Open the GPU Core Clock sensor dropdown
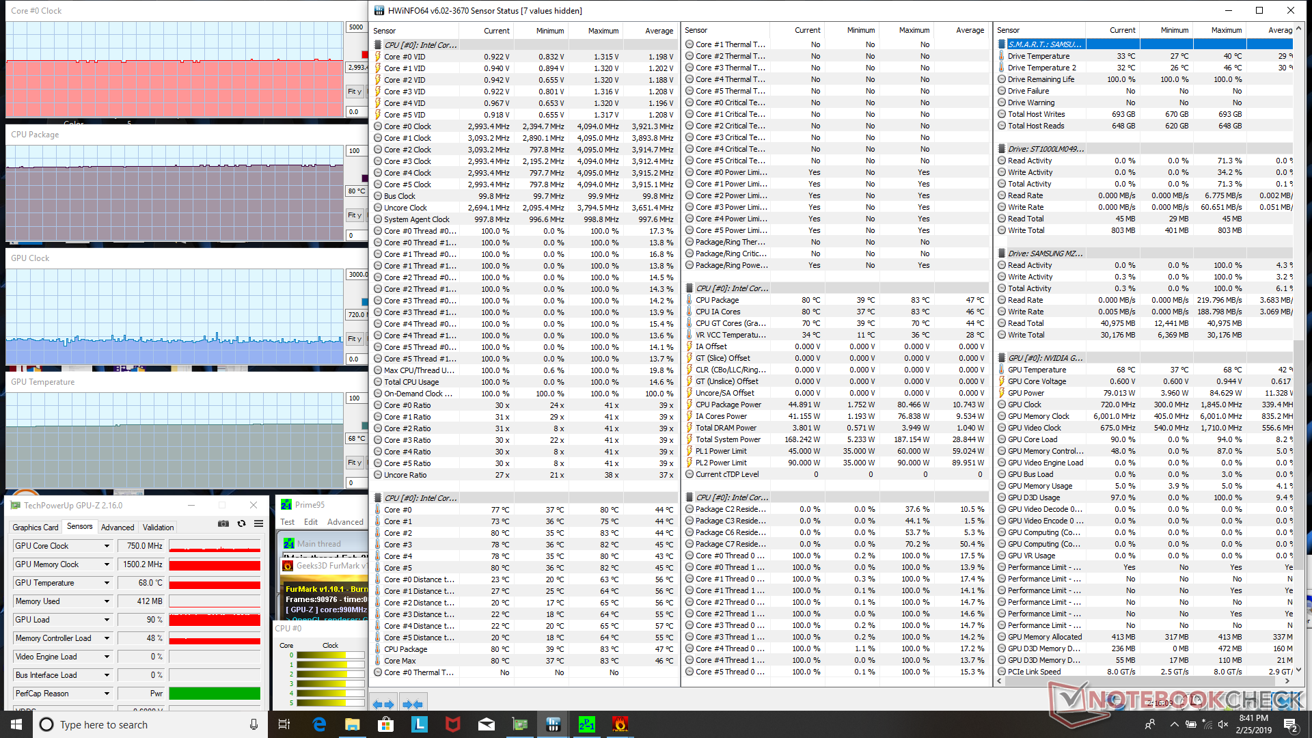 point(107,546)
